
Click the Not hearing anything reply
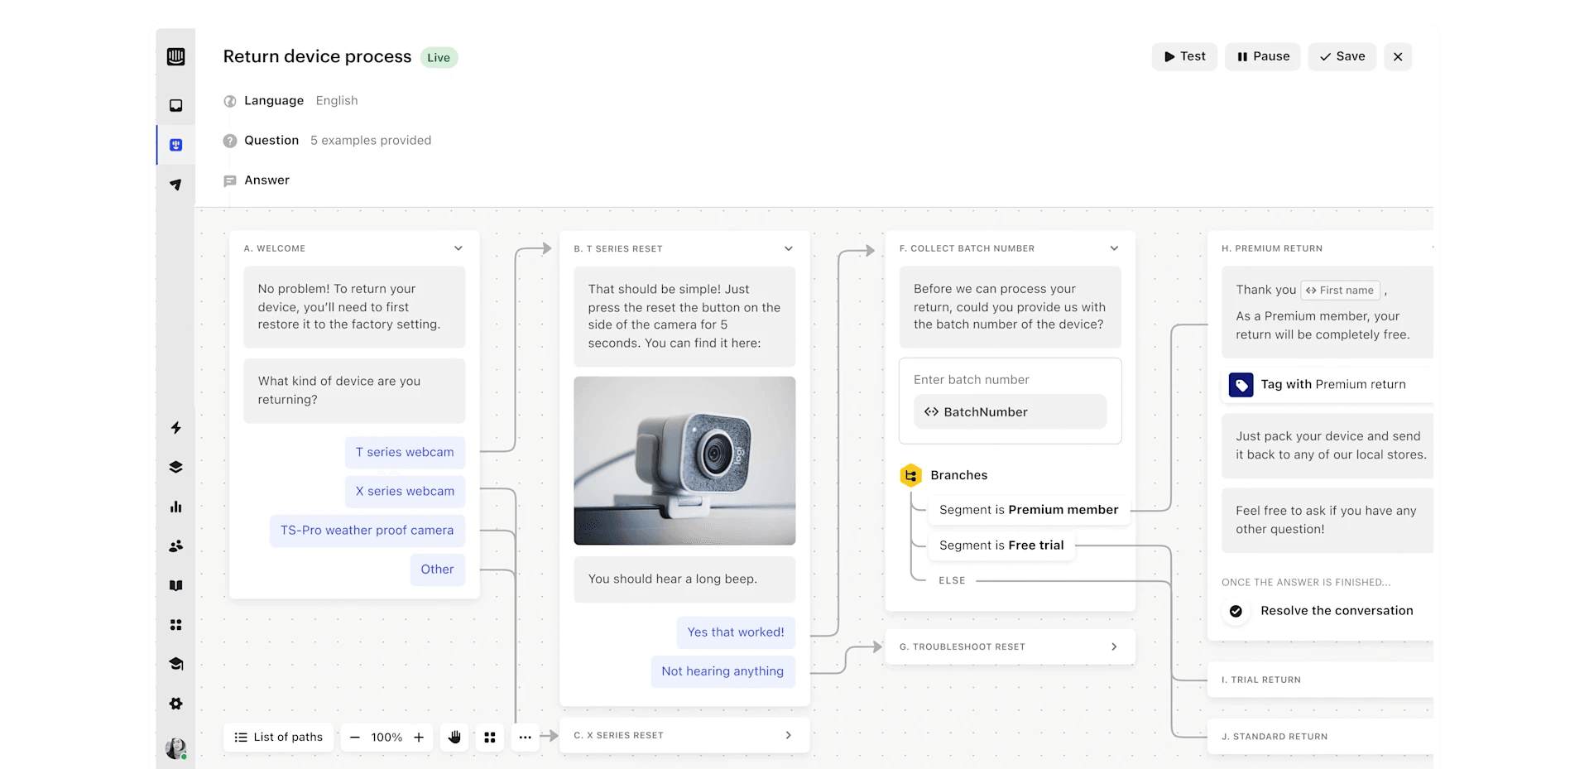click(x=722, y=671)
